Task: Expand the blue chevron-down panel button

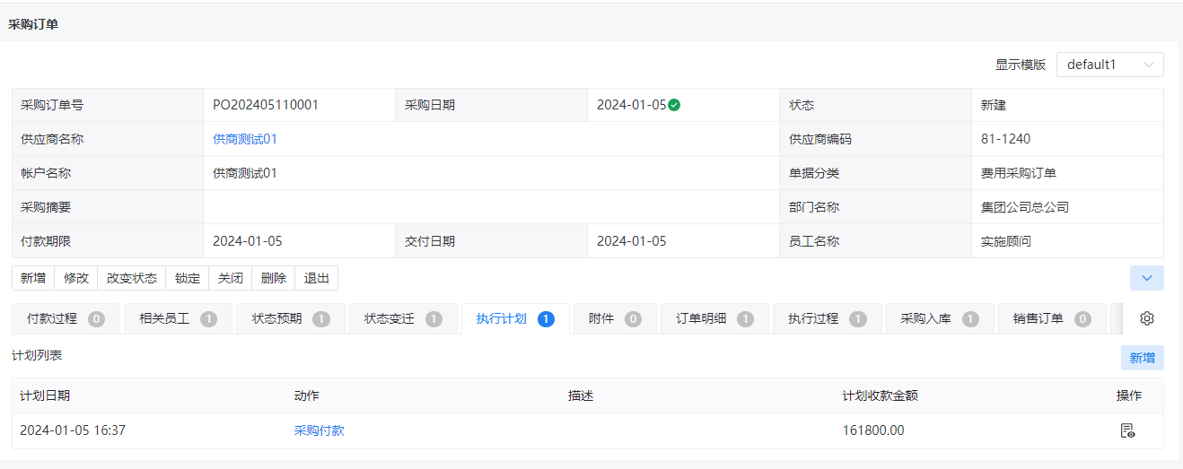Action: 1146,278
